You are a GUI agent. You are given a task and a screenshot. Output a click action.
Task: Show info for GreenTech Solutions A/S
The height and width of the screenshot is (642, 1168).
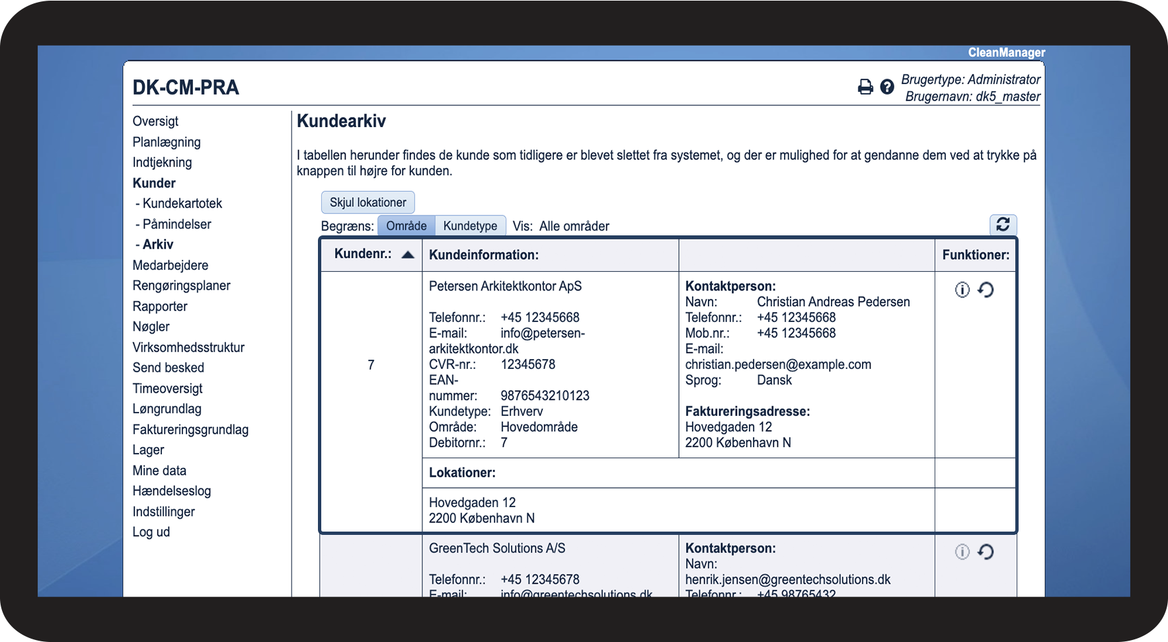coord(962,551)
